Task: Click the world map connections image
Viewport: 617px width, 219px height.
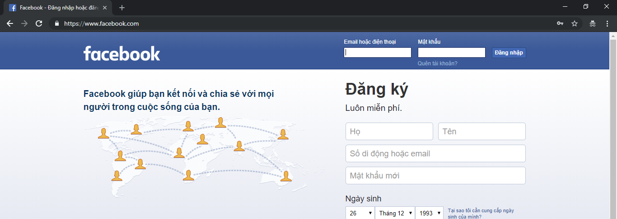Action: 203,157
